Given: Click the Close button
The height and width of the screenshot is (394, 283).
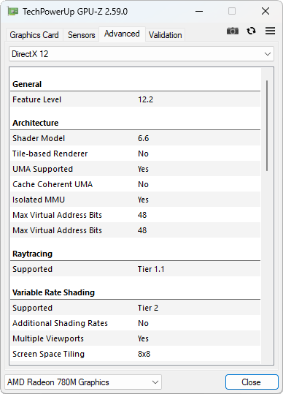Looking at the screenshot, I should point(252,382).
